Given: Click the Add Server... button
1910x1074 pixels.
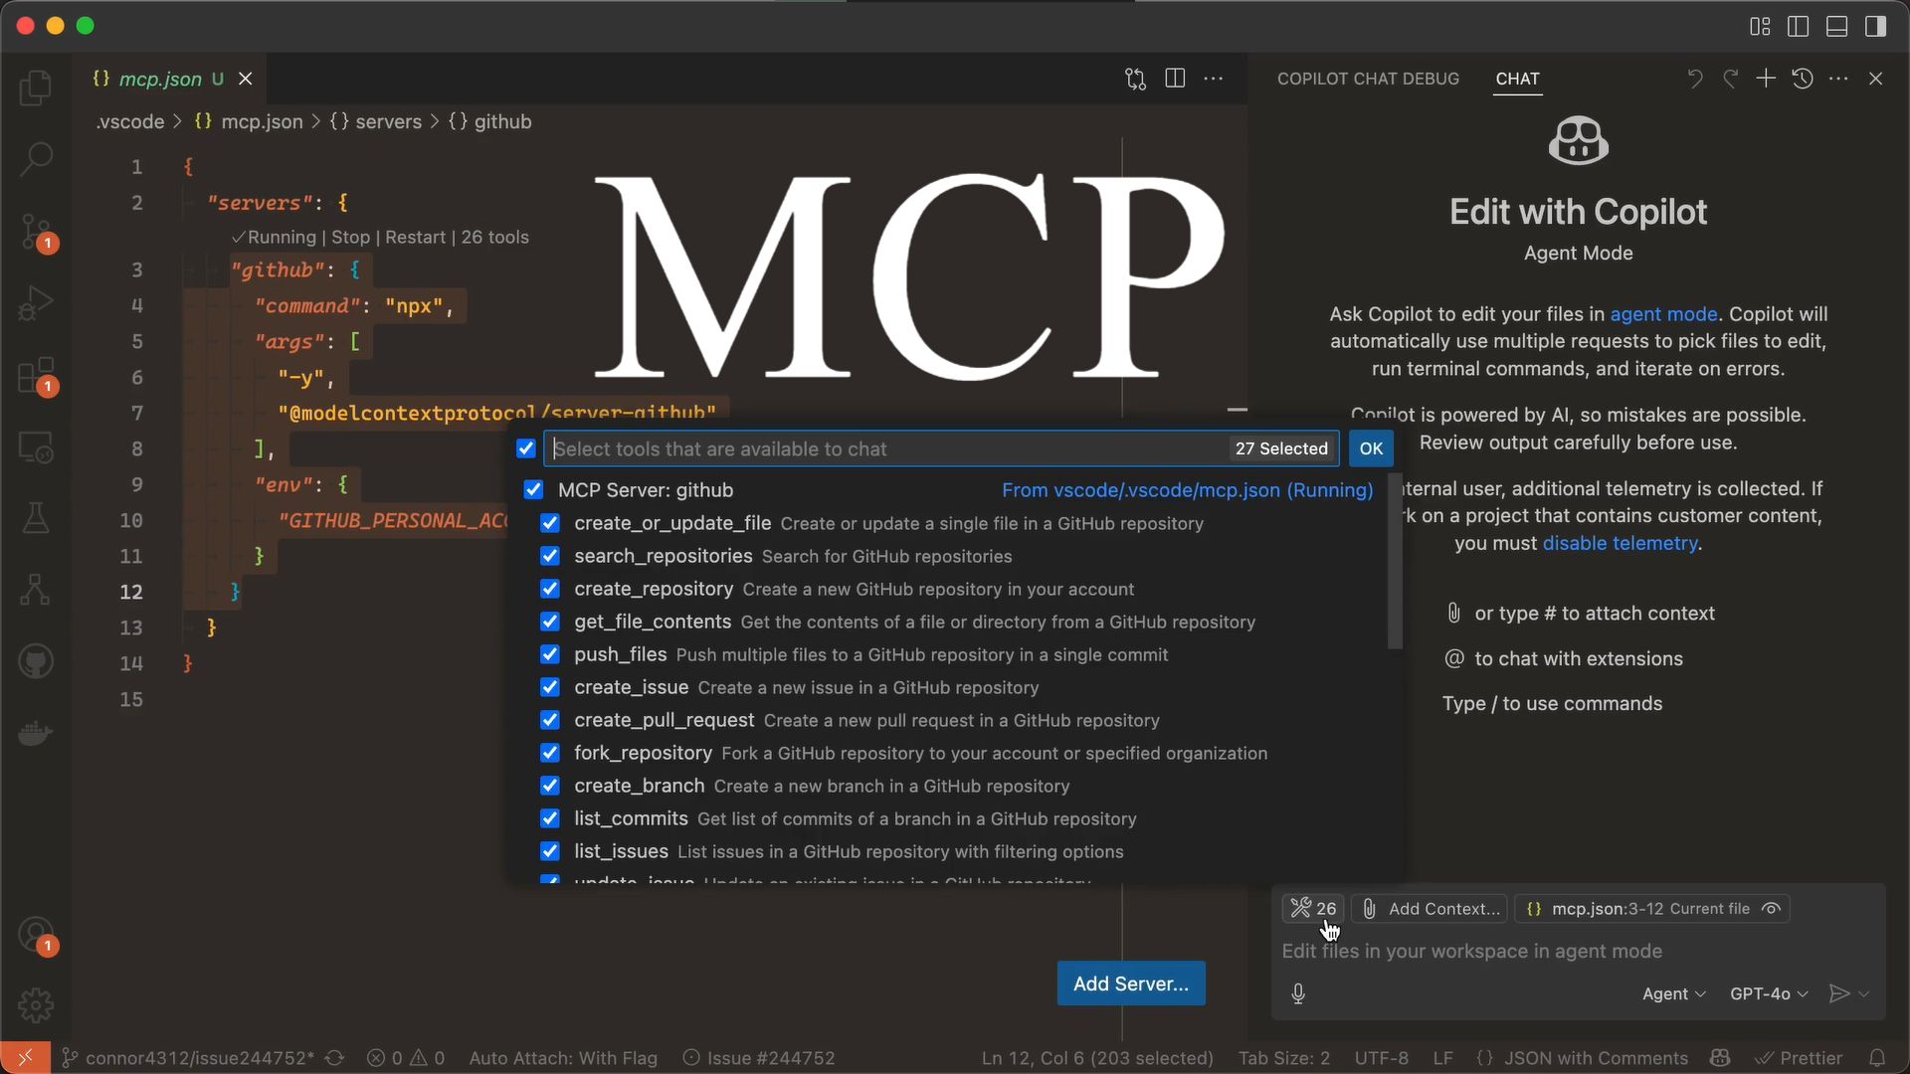Looking at the screenshot, I should (1131, 984).
